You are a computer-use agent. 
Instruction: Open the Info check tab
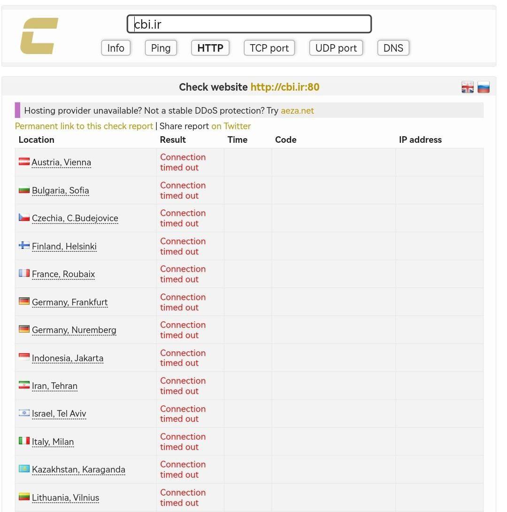(x=116, y=48)
